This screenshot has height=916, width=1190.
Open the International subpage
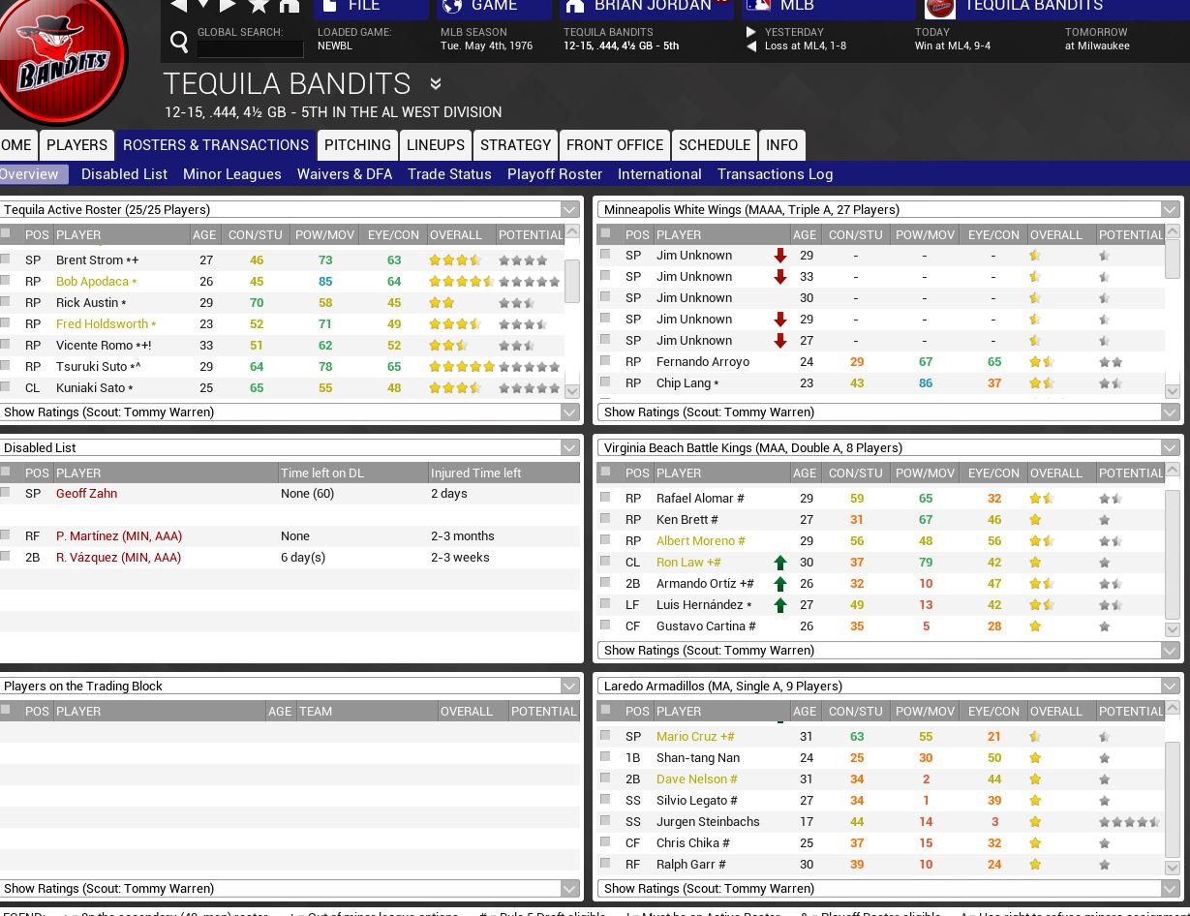point(659,174)
